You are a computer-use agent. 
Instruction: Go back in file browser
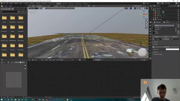2,9
